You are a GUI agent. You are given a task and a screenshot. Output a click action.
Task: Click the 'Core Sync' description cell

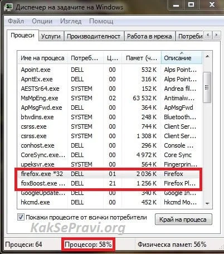[x=178, y=155]
